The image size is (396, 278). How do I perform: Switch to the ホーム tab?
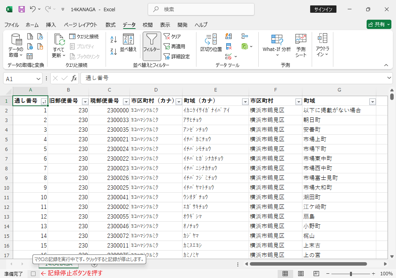pos(32,25)
